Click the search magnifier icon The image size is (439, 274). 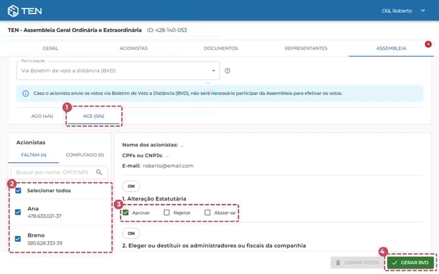[99, 172]
